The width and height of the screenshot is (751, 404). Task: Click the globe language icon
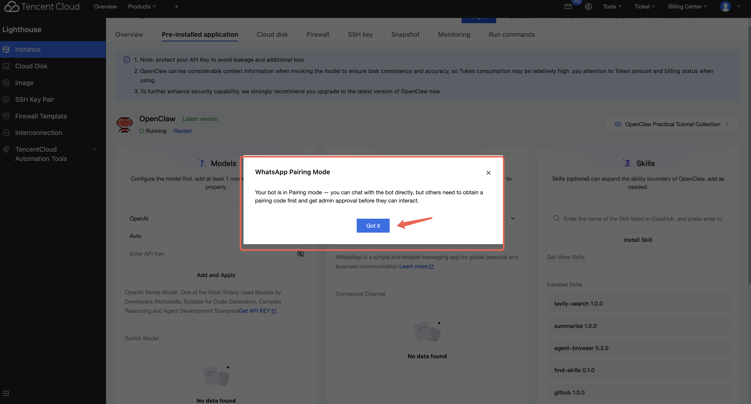[x=588, y=7]
